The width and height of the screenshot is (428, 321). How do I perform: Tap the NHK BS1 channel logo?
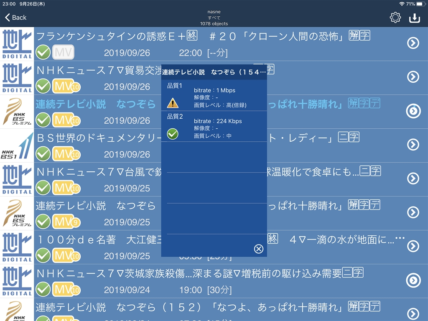(x=17, y=146)
